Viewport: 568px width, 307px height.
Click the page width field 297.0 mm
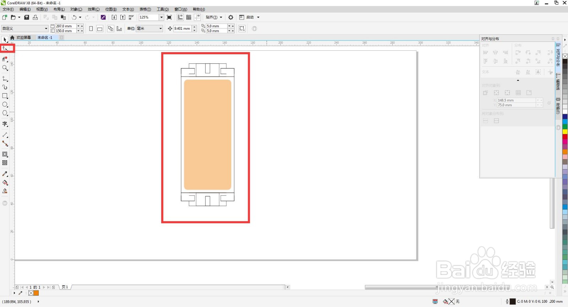click(66, 26)
